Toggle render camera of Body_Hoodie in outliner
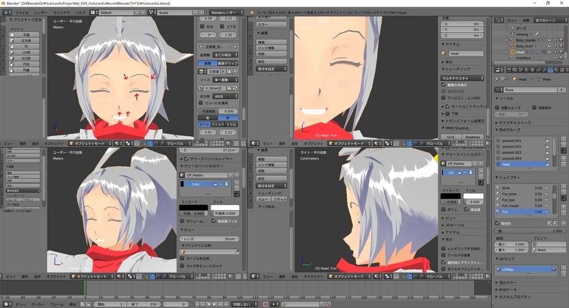This screenshot has height=308, width=569. [x=561, y=40]
